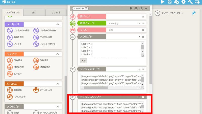The image size is (202, 114).
Task: Collapse the button graphic ティラノスクリプト block
Action: (139, 97)
